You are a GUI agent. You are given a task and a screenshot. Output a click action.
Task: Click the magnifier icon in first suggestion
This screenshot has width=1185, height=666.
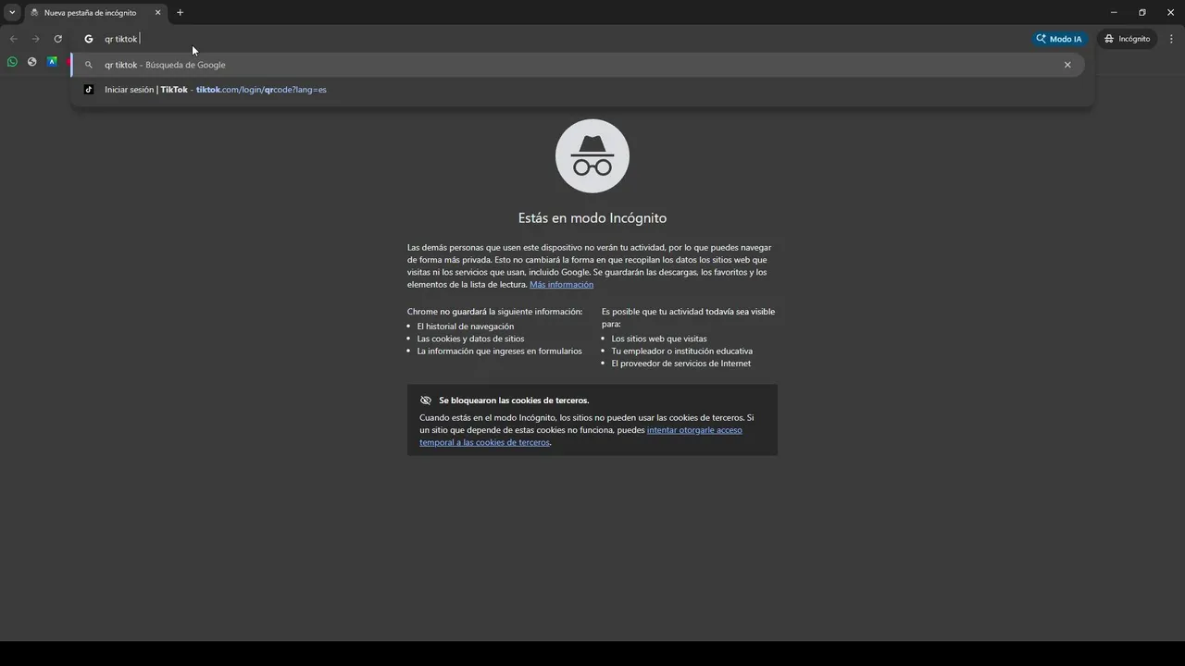89,65
